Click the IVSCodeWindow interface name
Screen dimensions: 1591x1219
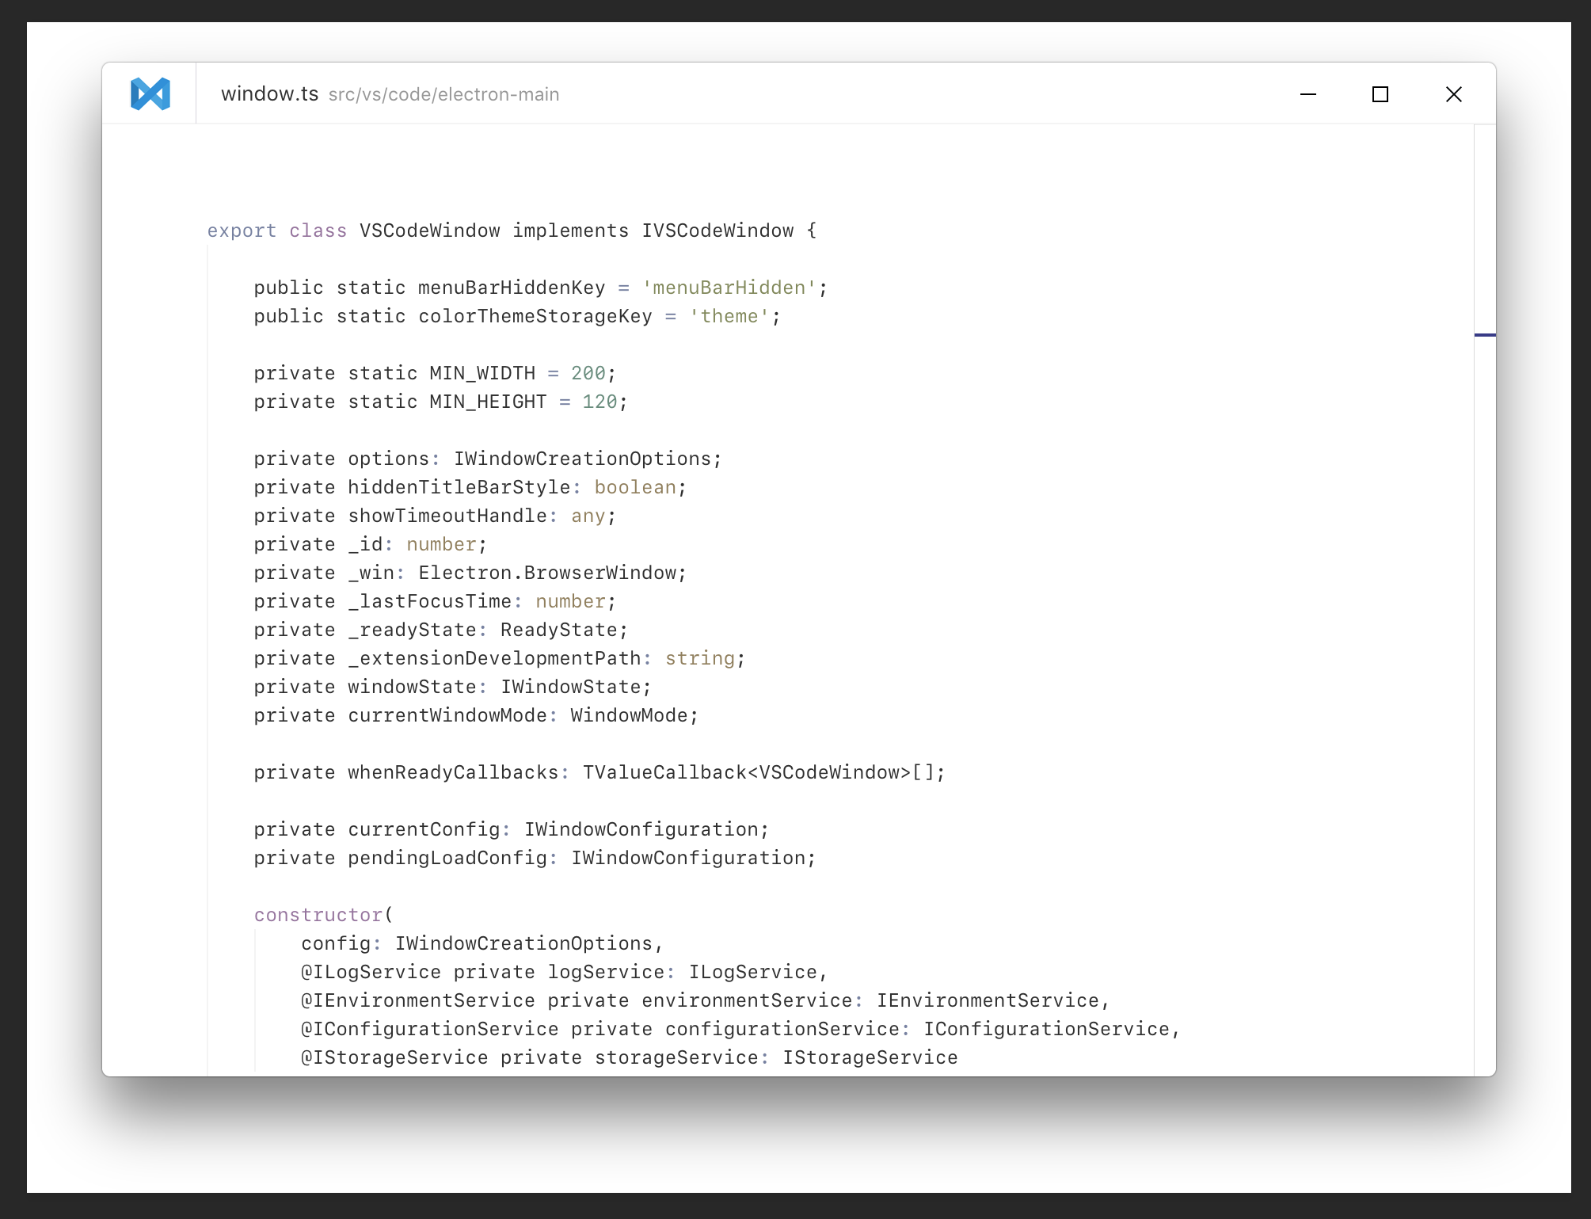(x=717, y=230)
